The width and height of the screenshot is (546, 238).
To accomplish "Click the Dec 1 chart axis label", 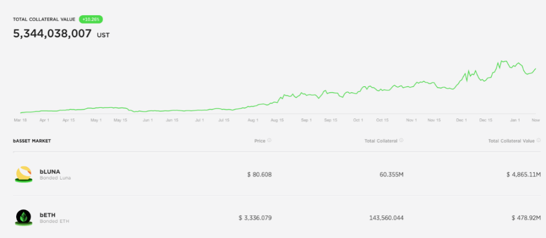I will click(x=462, y=120).
